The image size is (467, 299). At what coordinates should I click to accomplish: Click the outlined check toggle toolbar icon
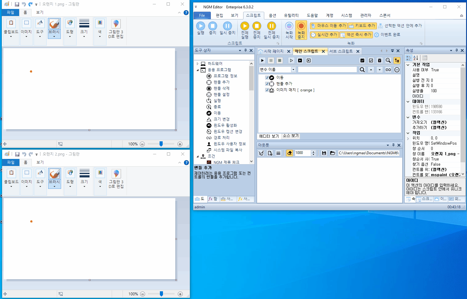(x=371, y=60)
